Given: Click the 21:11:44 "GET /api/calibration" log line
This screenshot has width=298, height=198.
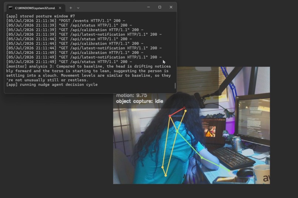Looking at the screenshot, I should tap(75, 44).
